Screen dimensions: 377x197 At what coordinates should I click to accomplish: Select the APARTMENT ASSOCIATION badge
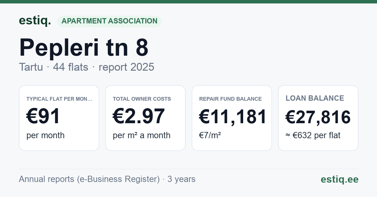tap(109, 21)
